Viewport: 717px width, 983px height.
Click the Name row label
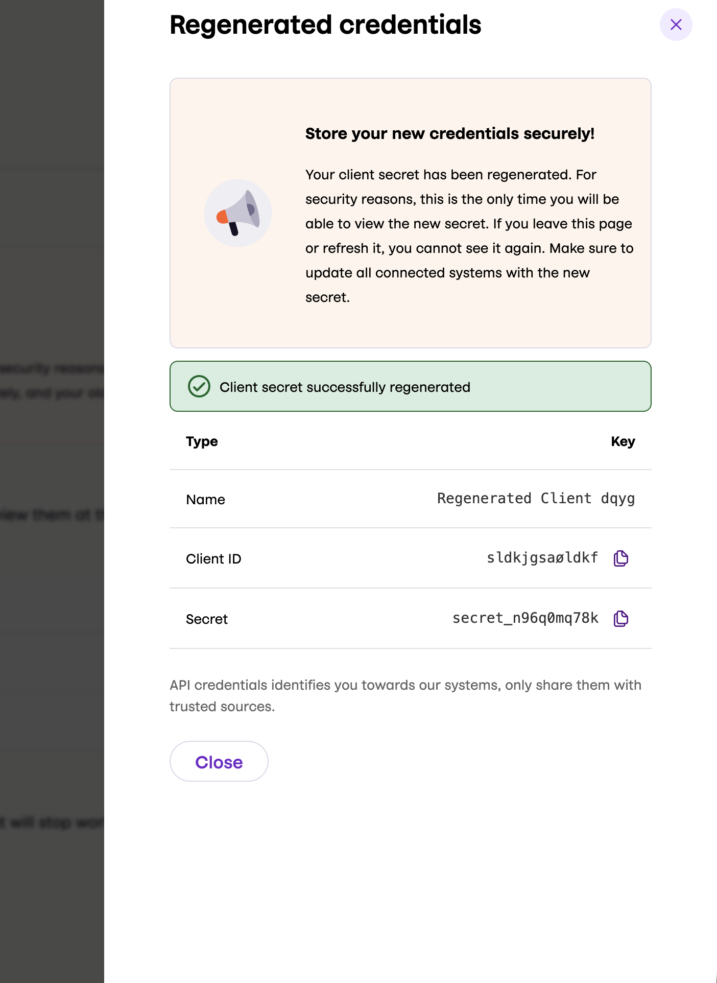tap(205, 500)
